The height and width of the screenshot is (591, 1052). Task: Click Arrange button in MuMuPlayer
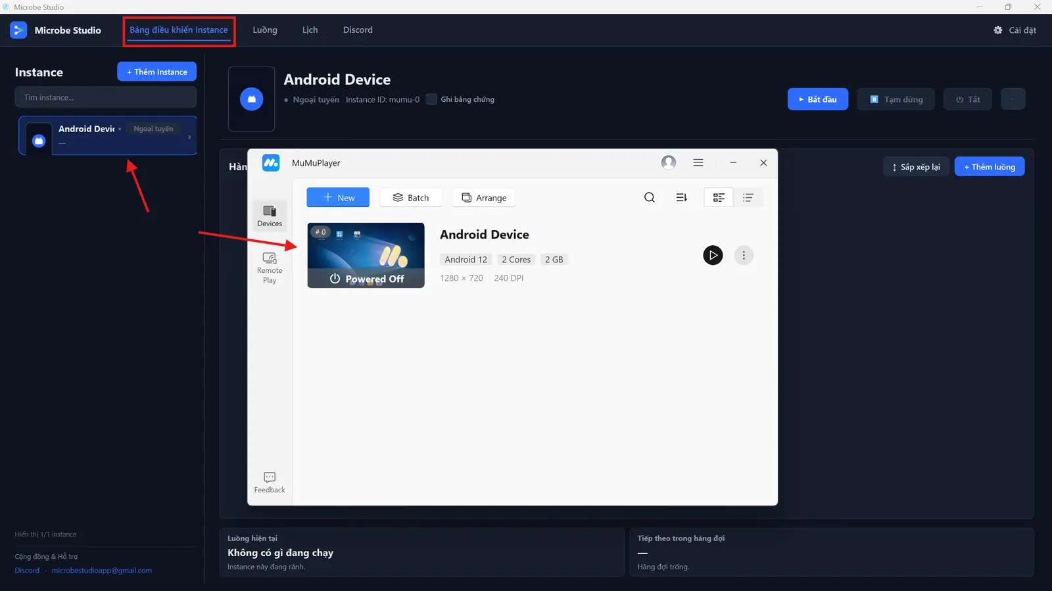484,198
